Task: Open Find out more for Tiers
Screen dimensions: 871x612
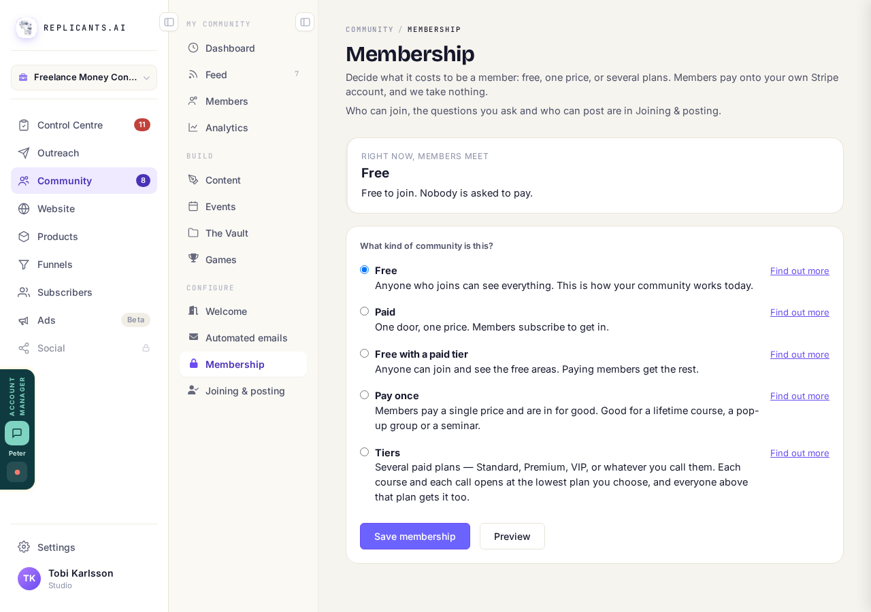Action: [800, 453]
